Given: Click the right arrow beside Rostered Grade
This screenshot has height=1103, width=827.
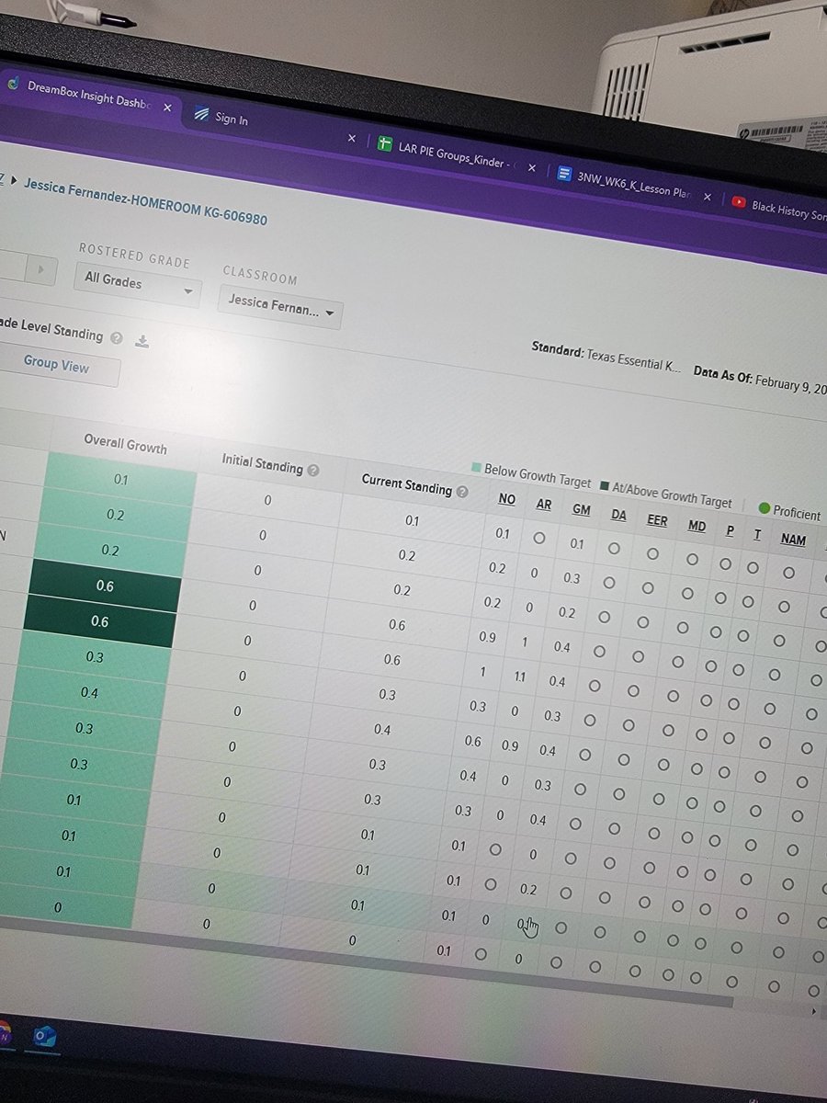Looking at the screenshot, I should (40, 269).
